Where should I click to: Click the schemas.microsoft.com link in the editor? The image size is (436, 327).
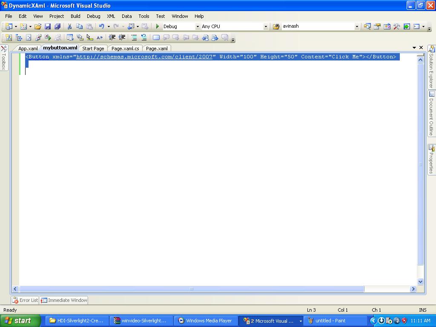coord(144,57)
